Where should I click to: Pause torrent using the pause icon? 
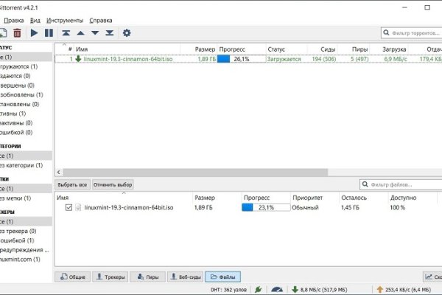pyautogui.click(x=49, y=33)
